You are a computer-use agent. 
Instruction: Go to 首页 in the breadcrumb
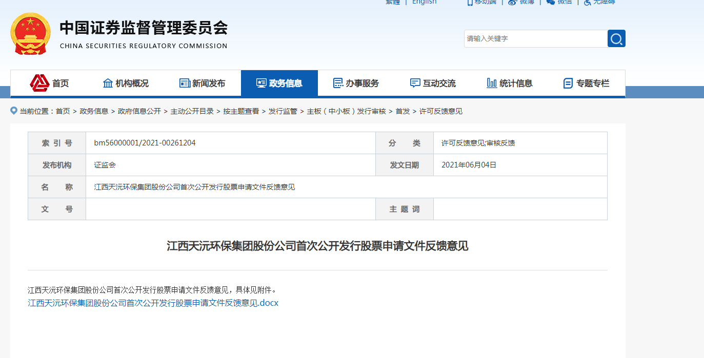(63, 111)
